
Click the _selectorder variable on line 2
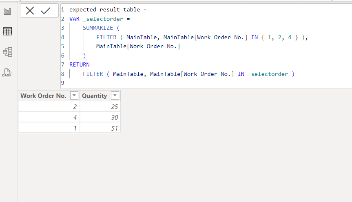pos(103,19)
